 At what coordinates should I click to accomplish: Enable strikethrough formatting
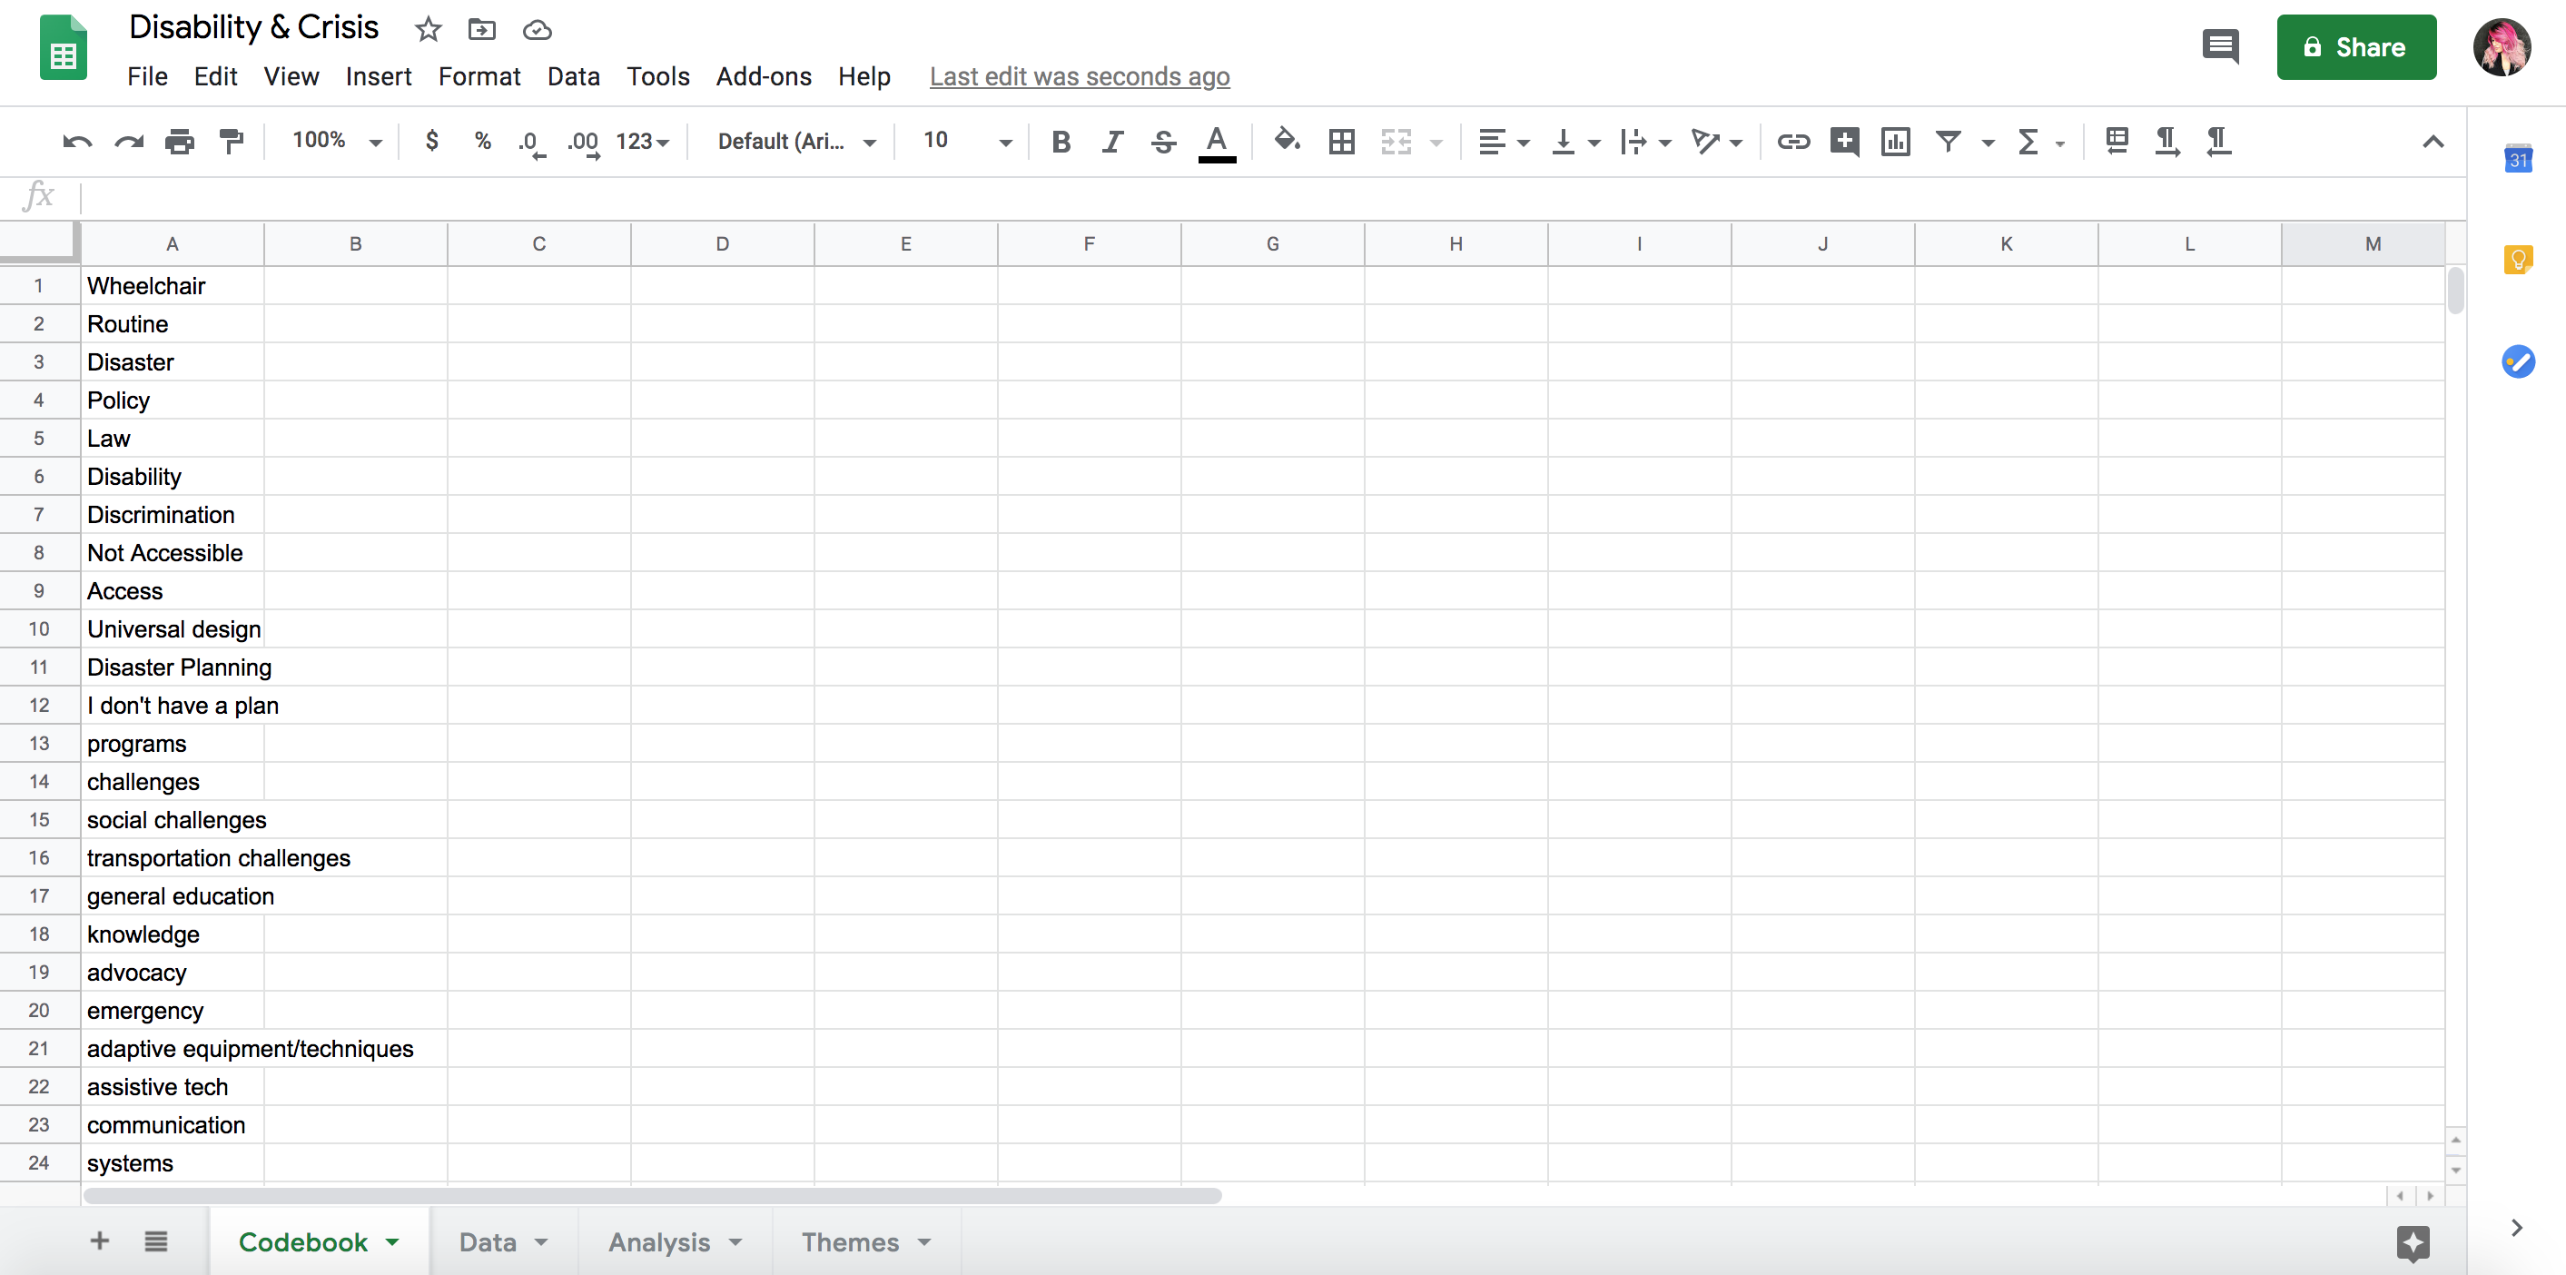click(x=1162, y=142)
